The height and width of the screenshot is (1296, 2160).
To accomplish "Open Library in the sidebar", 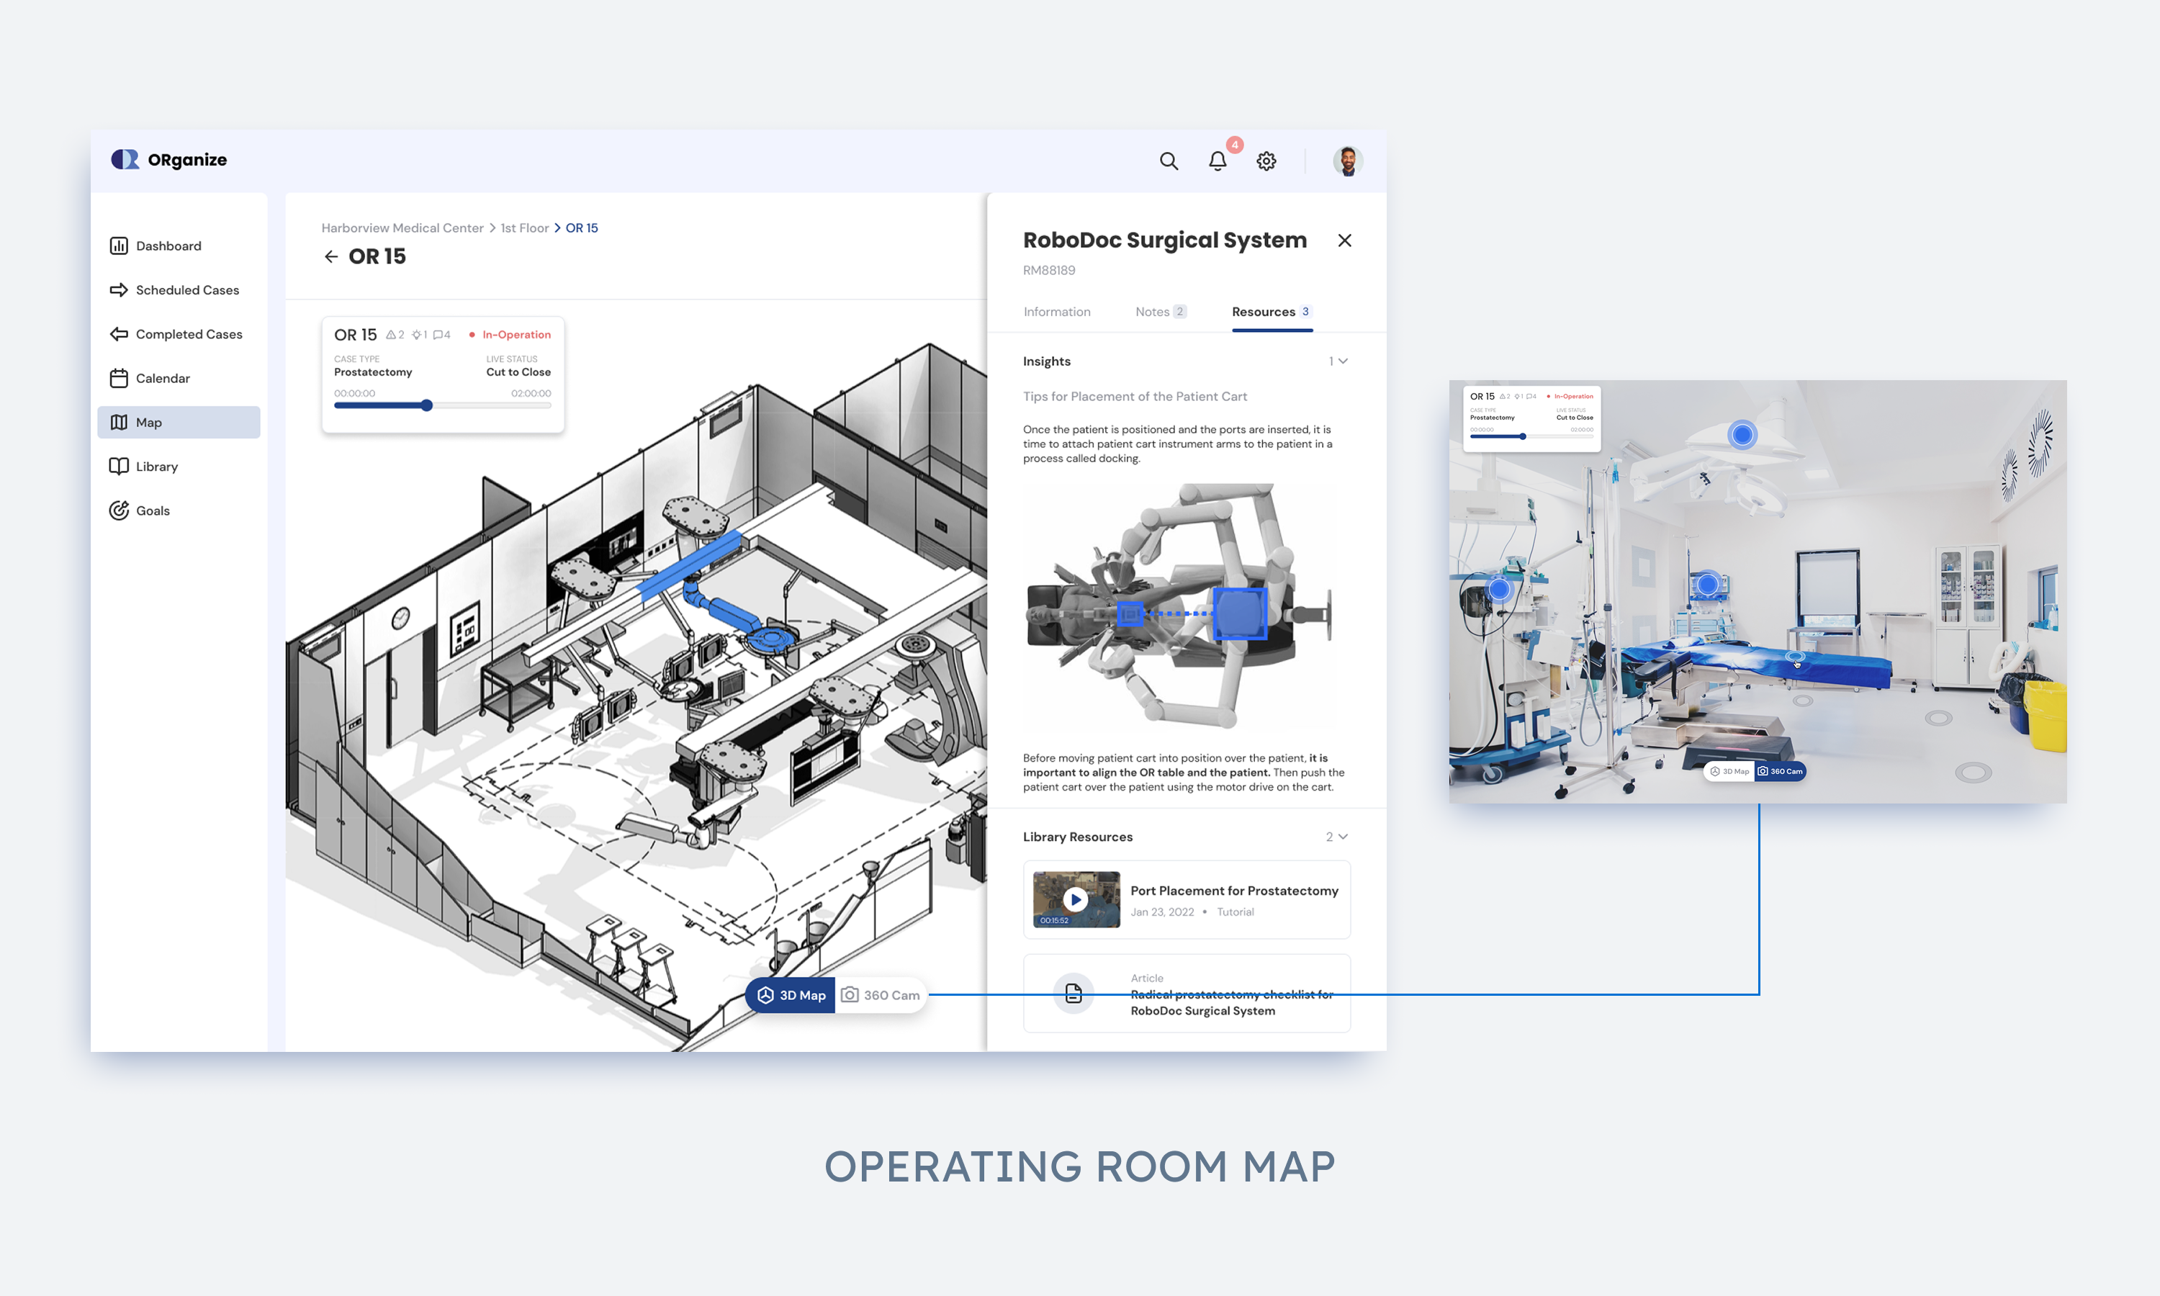I will tap(156, 467).
